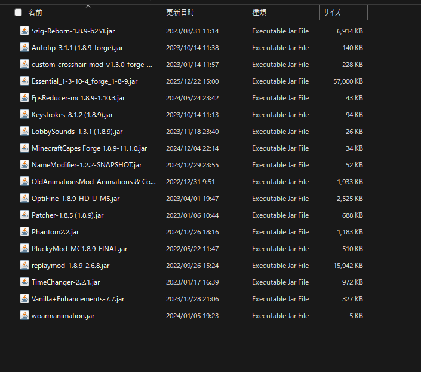The image size is (421, 372).
Task: Select file name custom-crosshair-mod-v1.3.0-forge
Action: pos(92,65)
